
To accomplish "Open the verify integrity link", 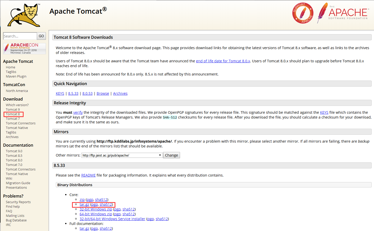I will [78, 112].
